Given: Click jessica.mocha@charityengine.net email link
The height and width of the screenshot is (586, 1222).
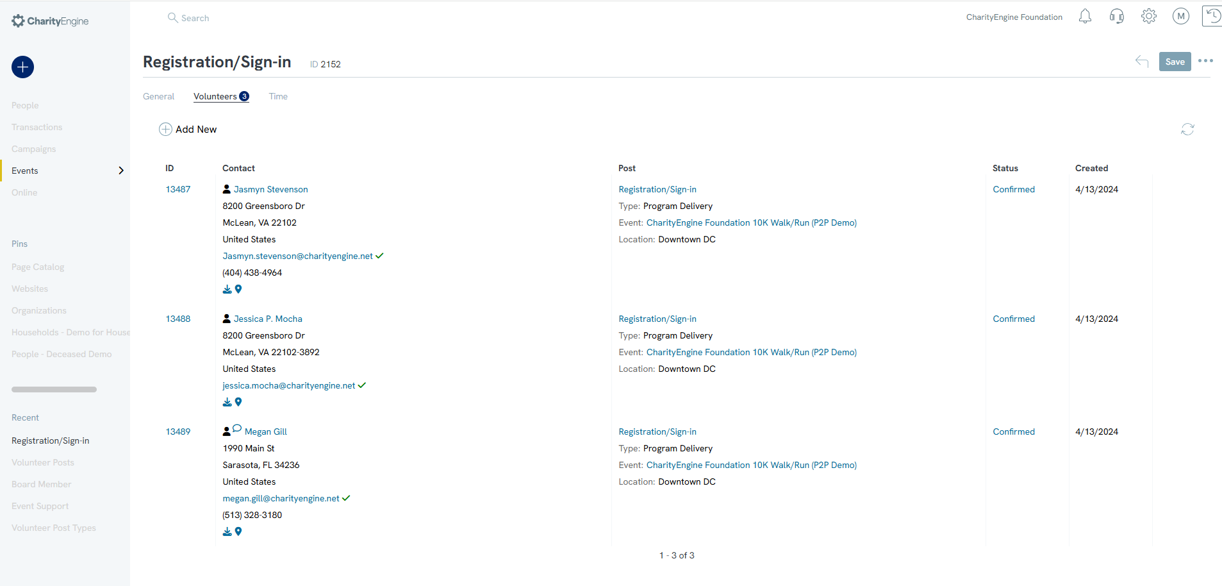Looking at the screenshot, I should (x=289, y=385).
